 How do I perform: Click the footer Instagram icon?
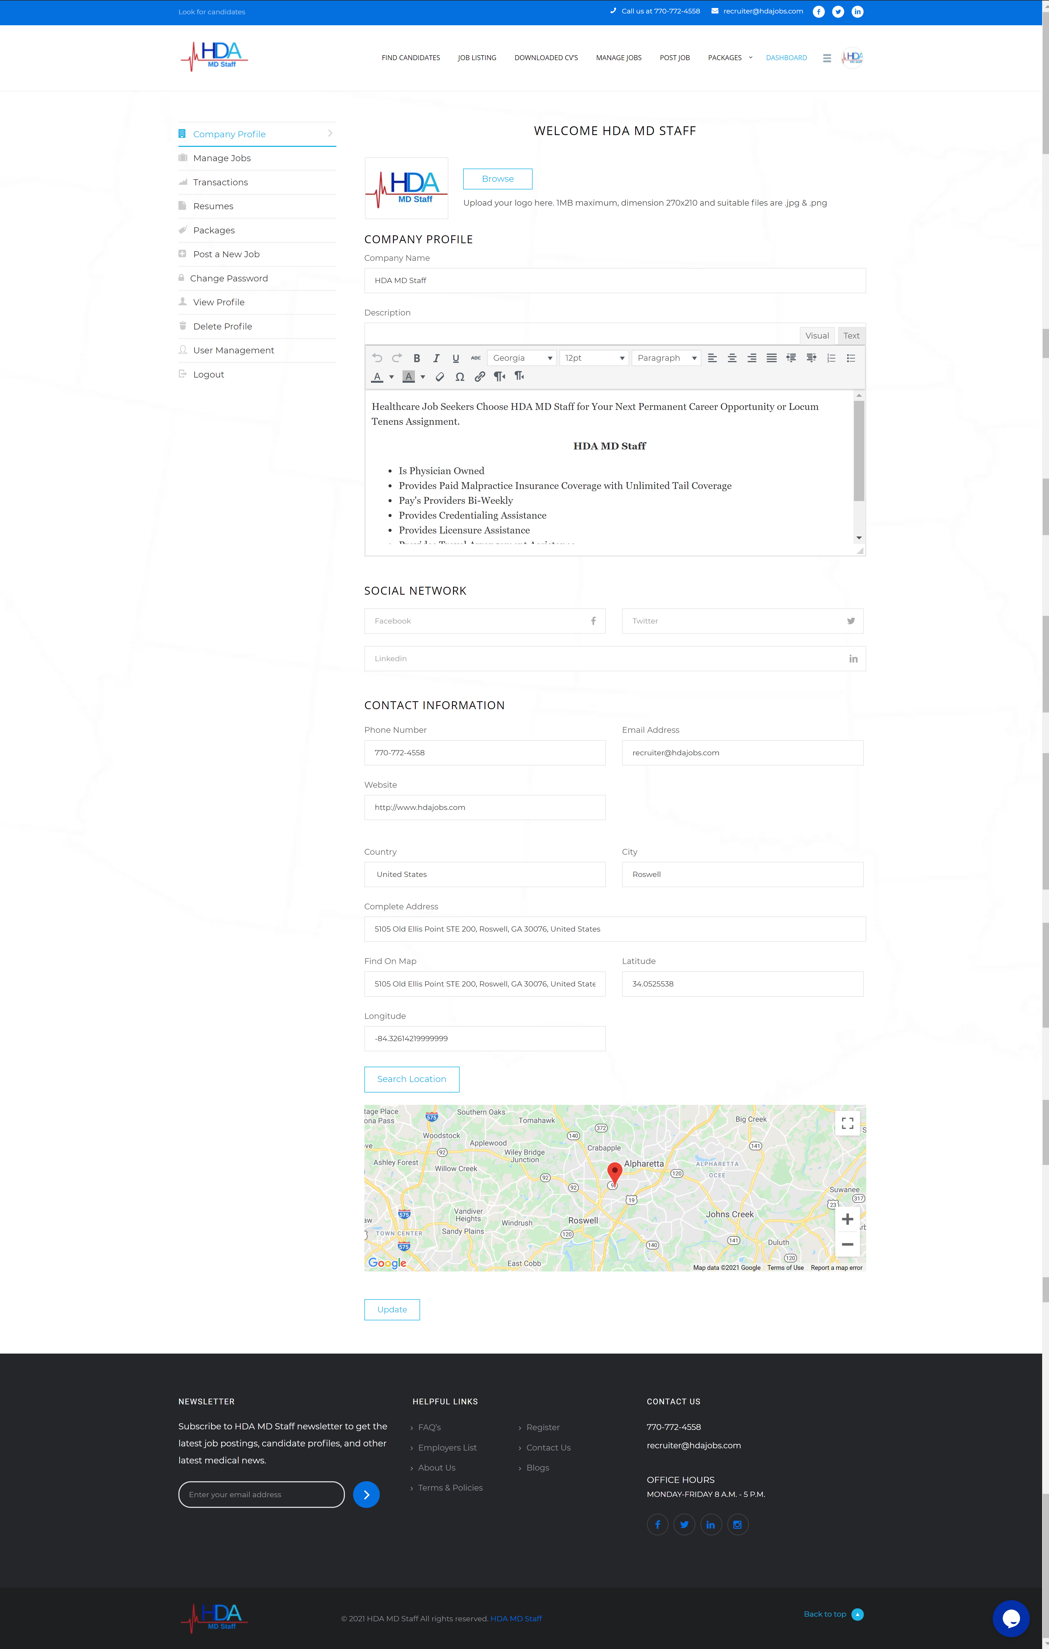[x=737, y=1524]
